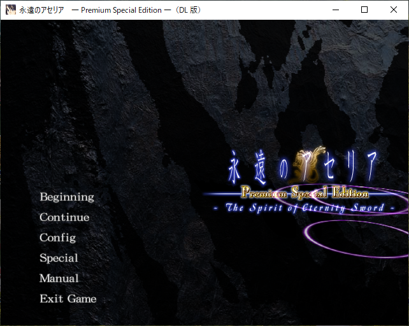Click the game's title bar app icon
This screenshot has height=326, width=409.
11,10
